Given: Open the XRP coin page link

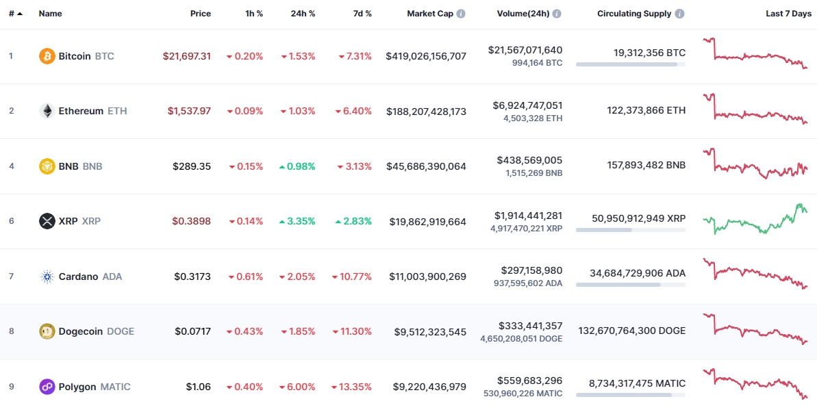Looking at the screenshot, I should point(79,221).
